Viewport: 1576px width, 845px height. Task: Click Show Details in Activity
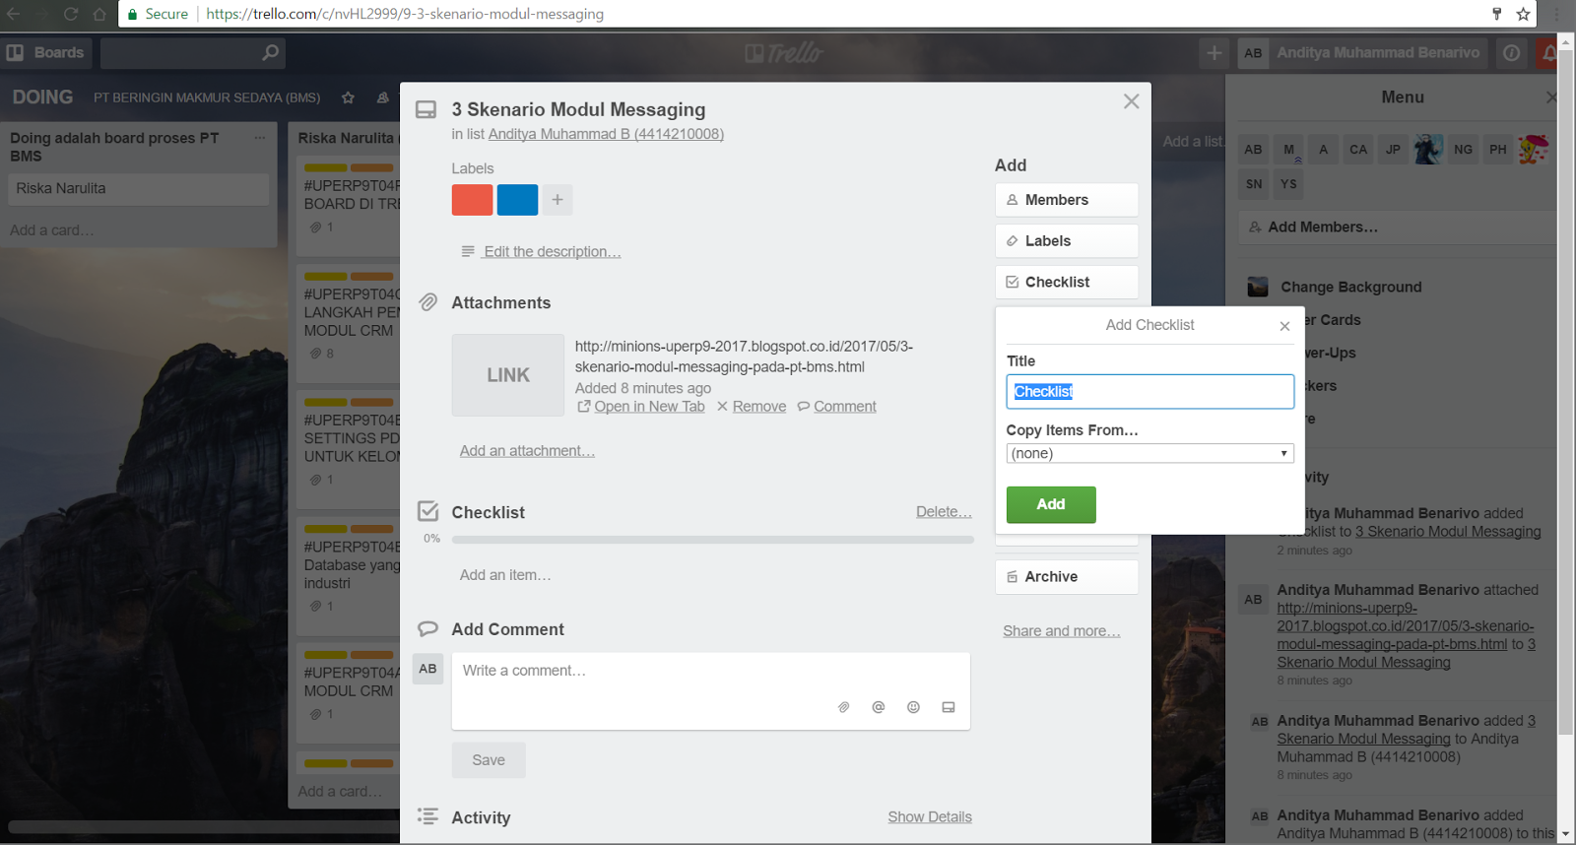[930, 817]
